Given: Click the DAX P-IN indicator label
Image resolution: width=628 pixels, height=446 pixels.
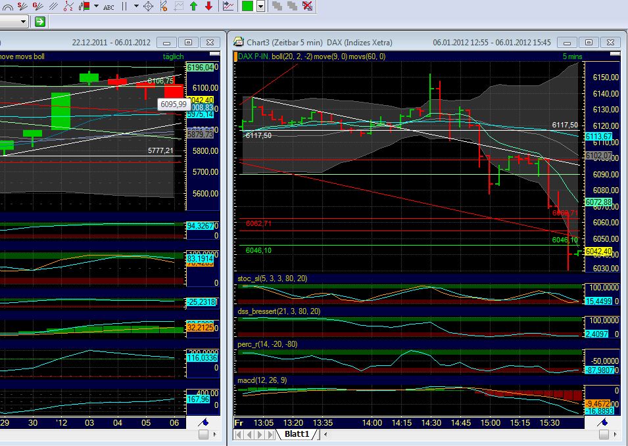Looking at the screenshot, I should pos(251,56).
